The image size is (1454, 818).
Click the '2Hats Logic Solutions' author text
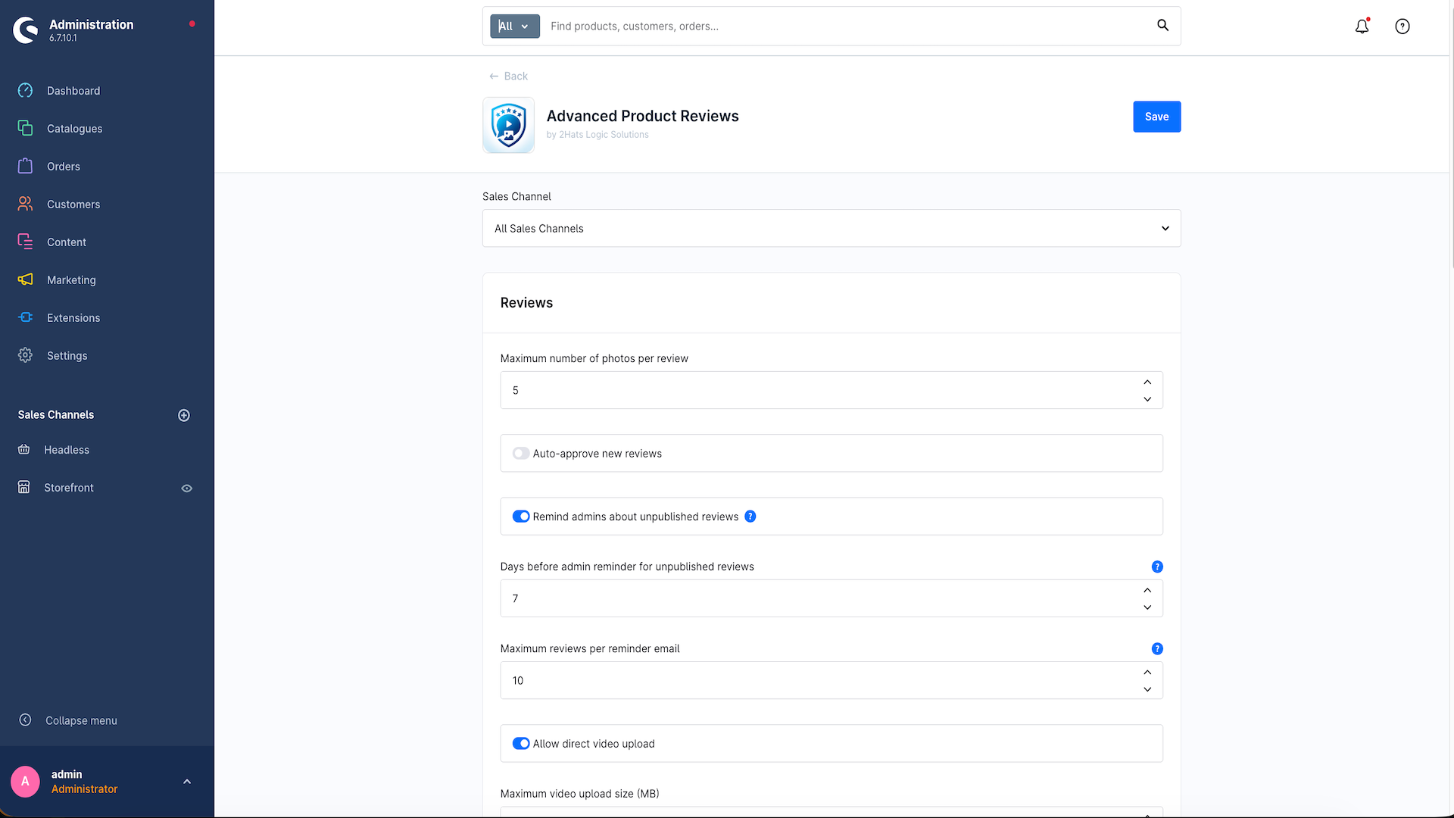[604, 135]
